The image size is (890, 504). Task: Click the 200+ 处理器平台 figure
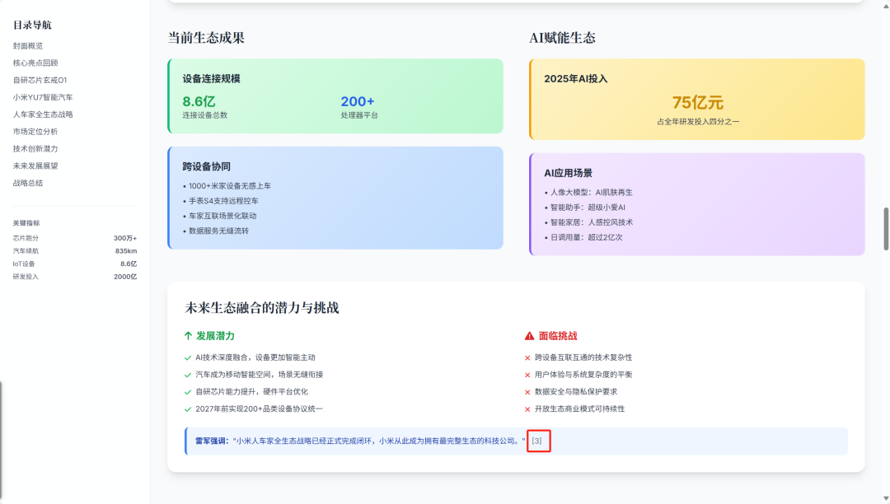tap(358, 101)
